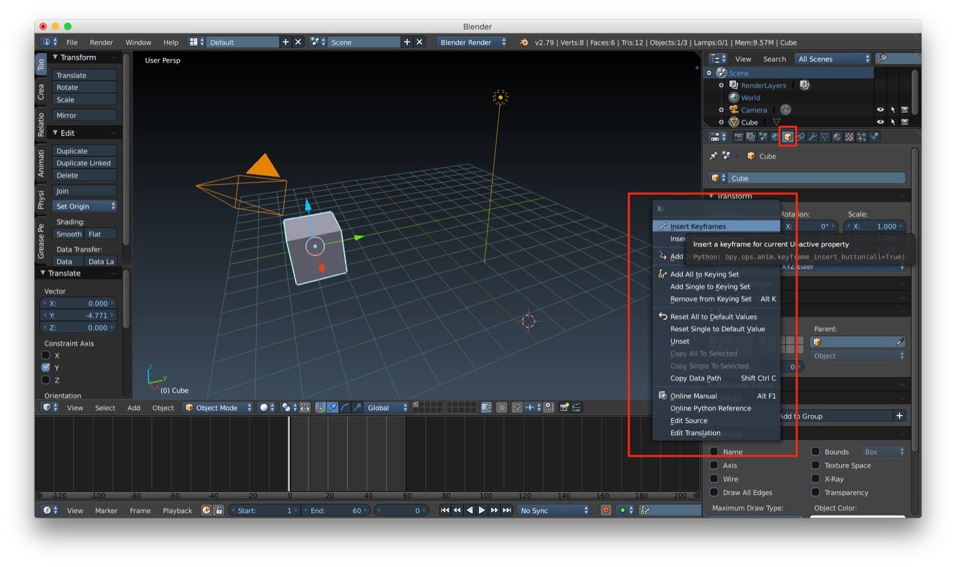Open the Render menu in the top bar
This screenshot has height=567, width=956.
101,42
